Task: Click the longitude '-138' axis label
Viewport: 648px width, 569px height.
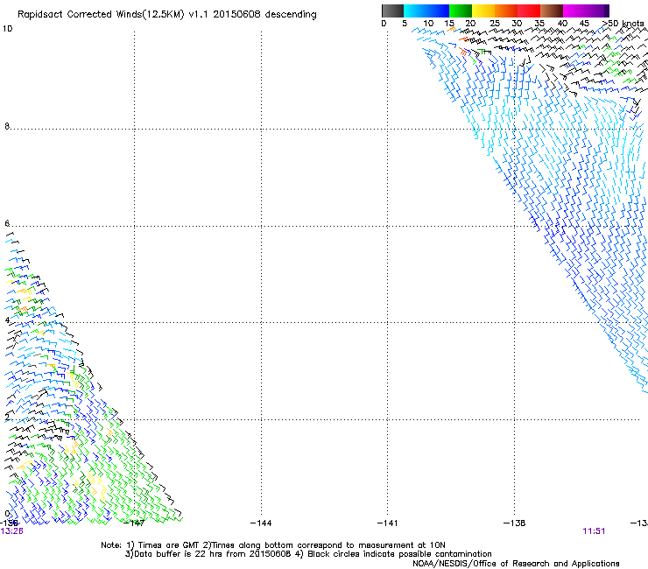Action: 515,523
